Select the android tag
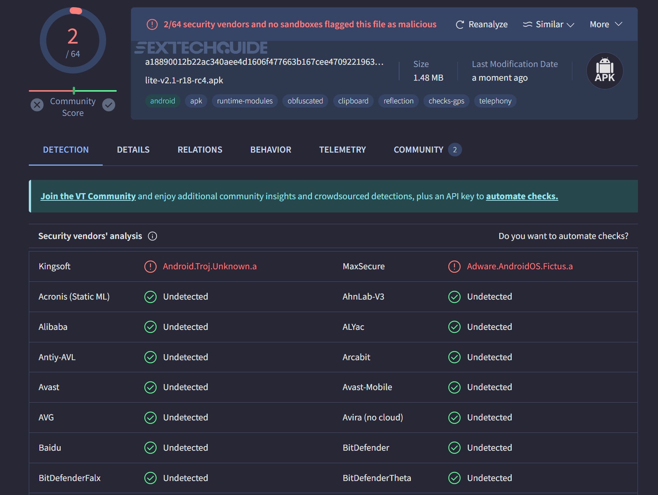Image resolution: width=658 pixels, height=495 pixels. click(163, 101)
